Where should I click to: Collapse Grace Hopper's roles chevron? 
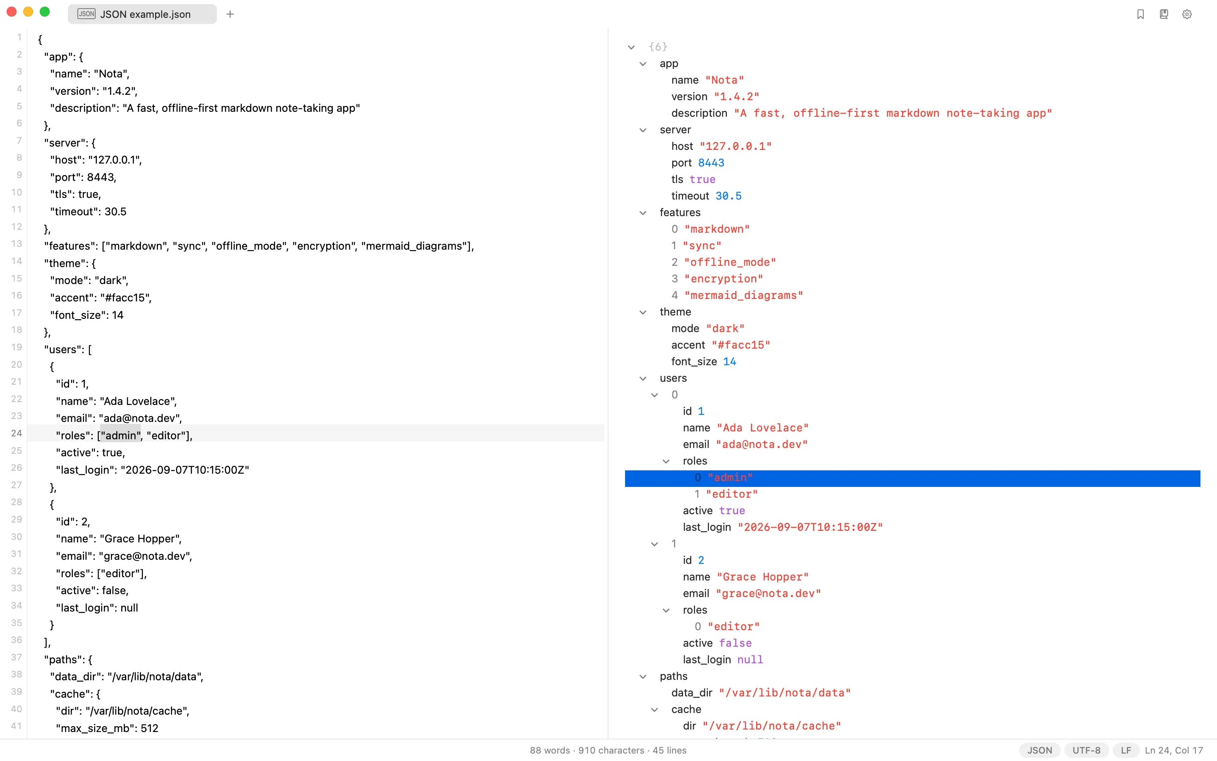tap(666, 610)
